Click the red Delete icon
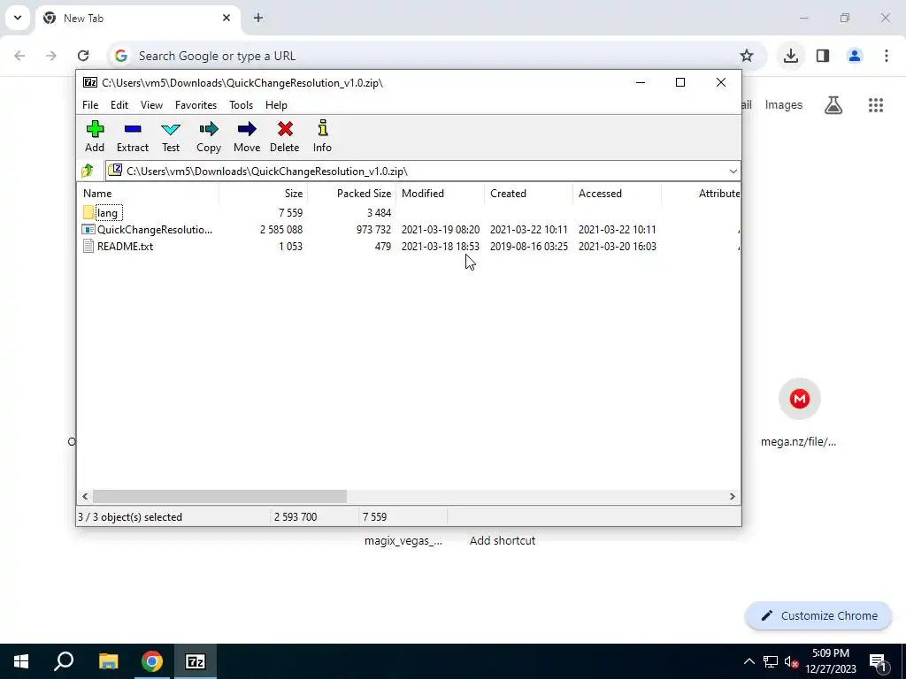 (x=285, y=136)
